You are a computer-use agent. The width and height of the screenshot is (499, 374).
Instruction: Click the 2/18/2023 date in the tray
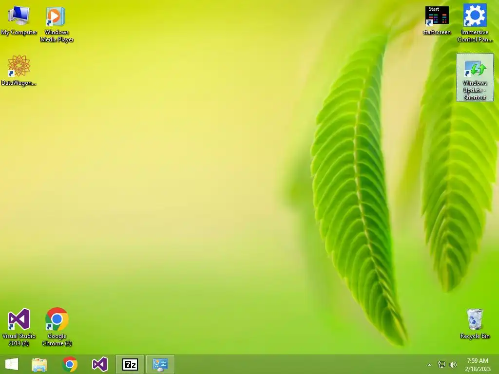point(478,369)
